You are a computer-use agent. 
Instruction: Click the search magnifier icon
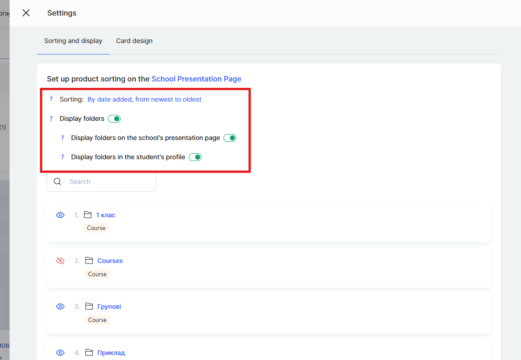pos(58,182)
